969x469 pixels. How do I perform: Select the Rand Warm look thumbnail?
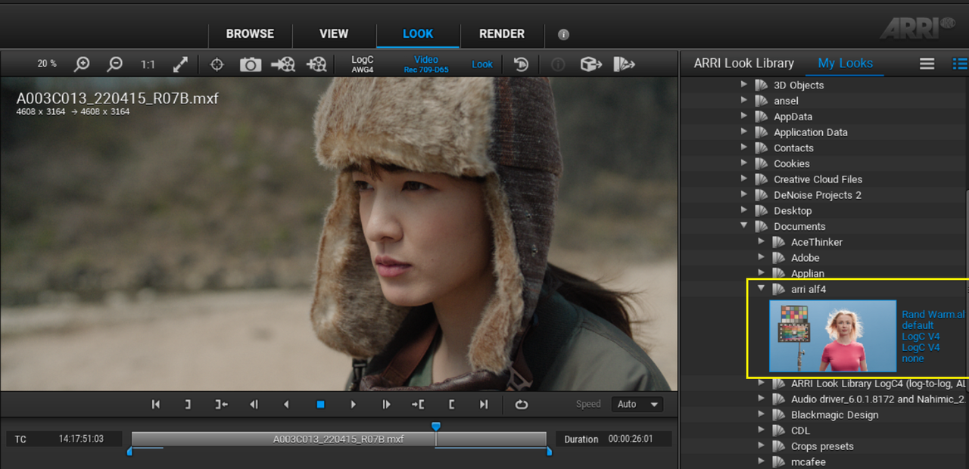[x=832, y=335]
